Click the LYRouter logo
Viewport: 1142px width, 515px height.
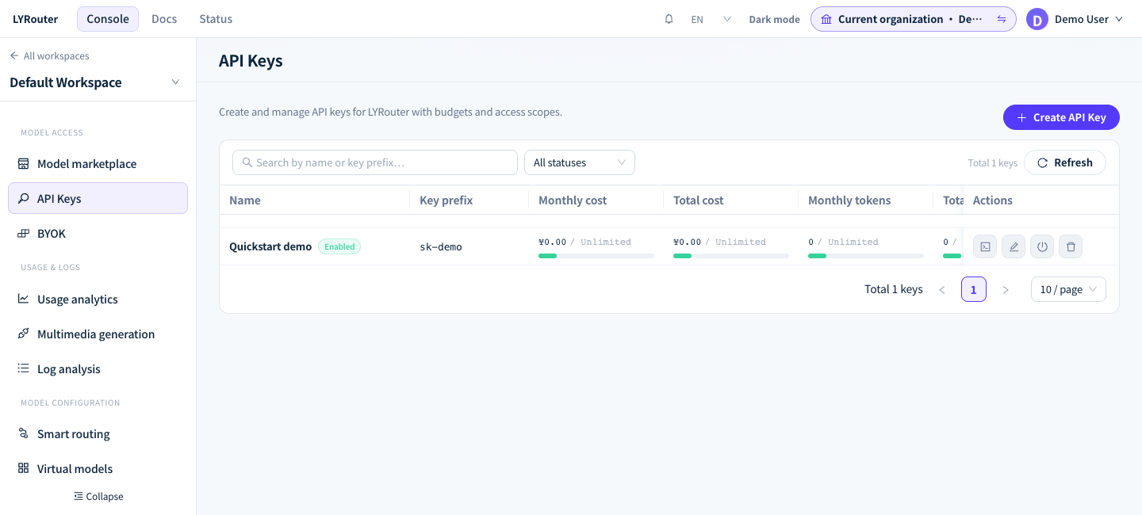(35, 19)
